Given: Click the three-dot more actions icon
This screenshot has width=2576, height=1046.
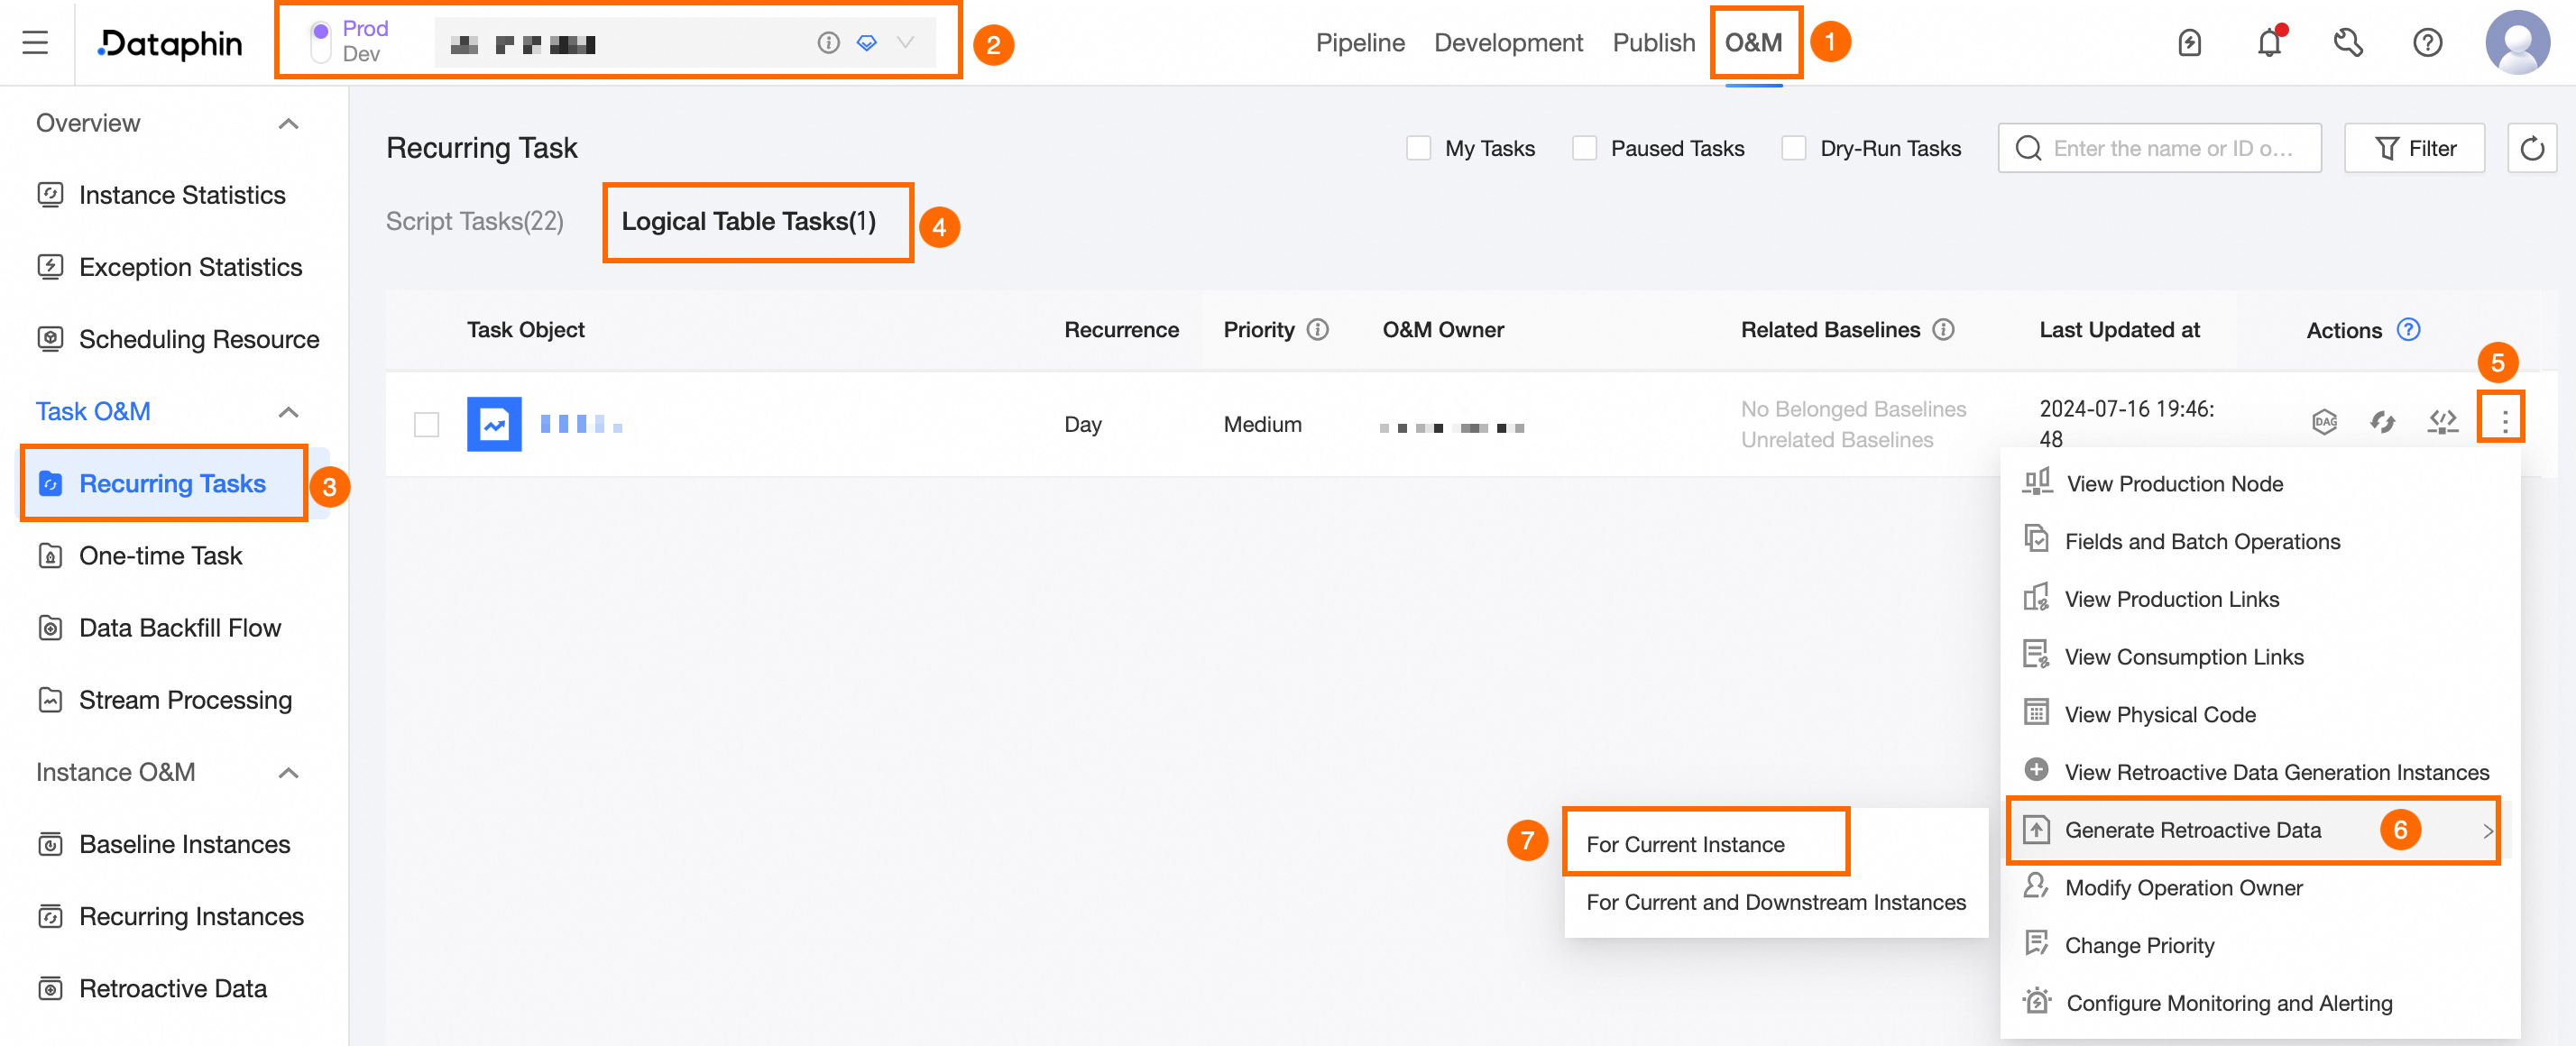Looking at the screenshot, I should pos(2503,422).
